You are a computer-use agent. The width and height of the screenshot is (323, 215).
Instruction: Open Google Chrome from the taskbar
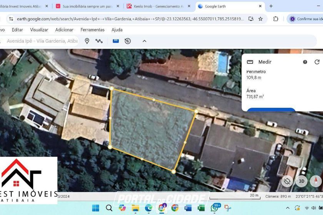point(175,208)
